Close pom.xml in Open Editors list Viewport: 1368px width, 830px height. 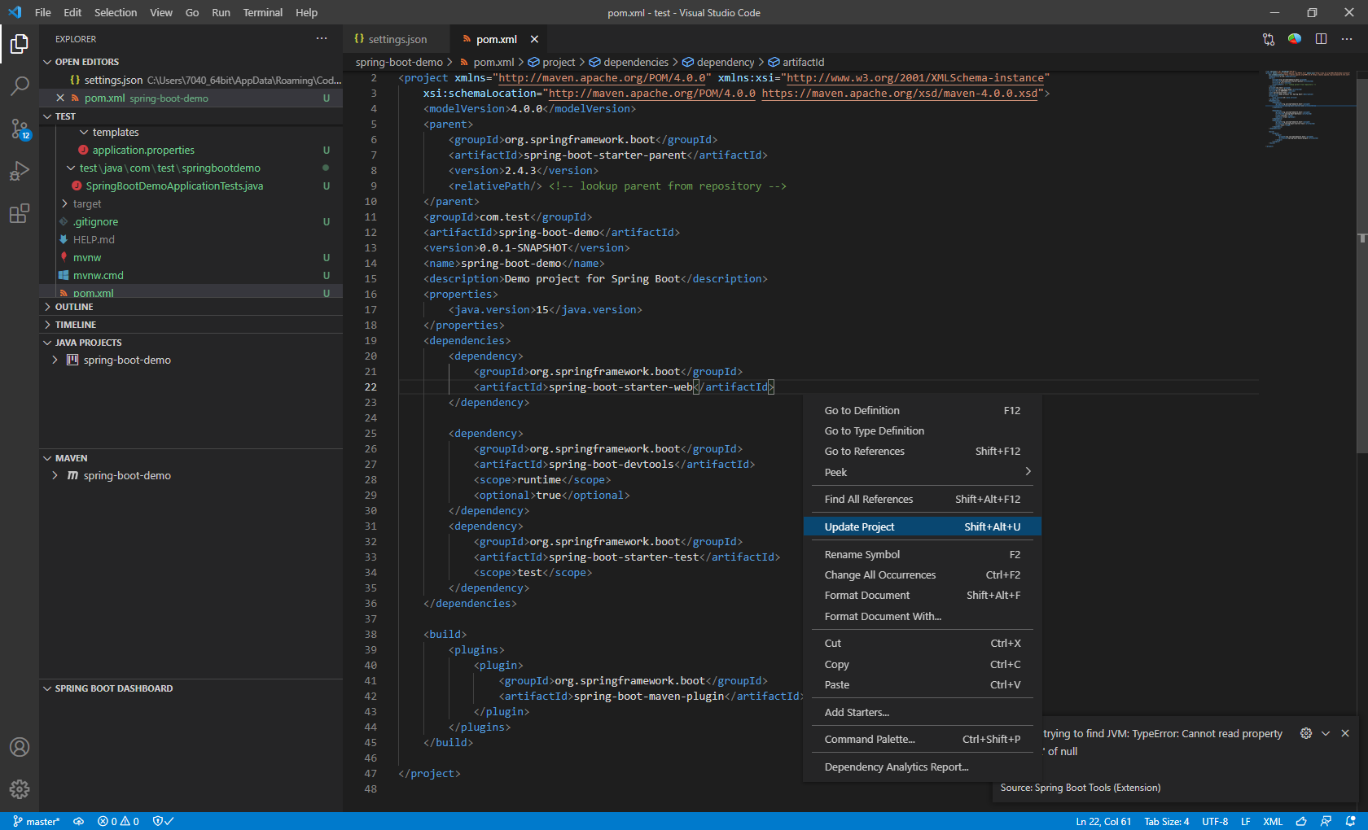[x=60, y=98]
